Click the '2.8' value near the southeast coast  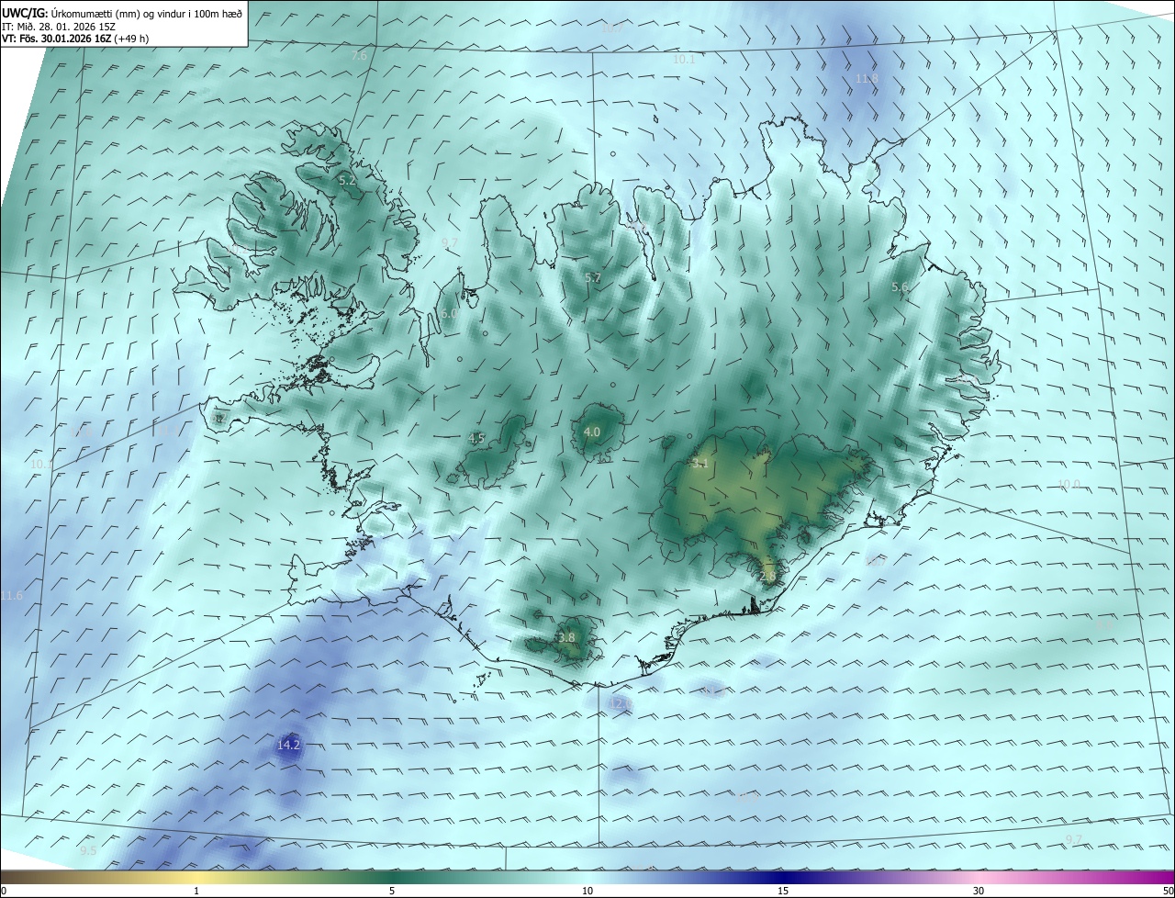pos(768,577)
